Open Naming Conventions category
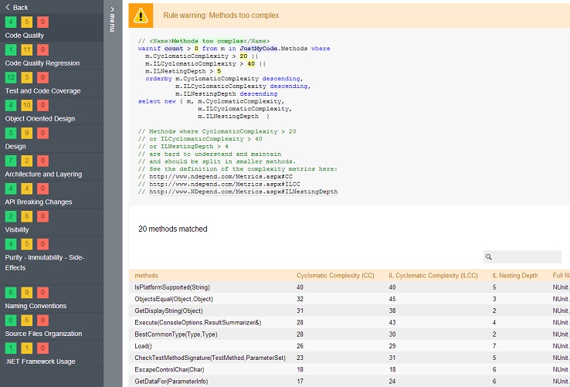The width and height of the screenshot is (570, 387). [36, 306]
